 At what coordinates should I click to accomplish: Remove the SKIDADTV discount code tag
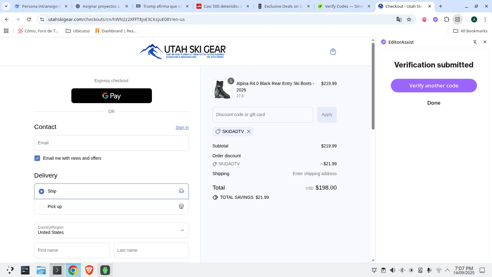[x=249, y=132]
